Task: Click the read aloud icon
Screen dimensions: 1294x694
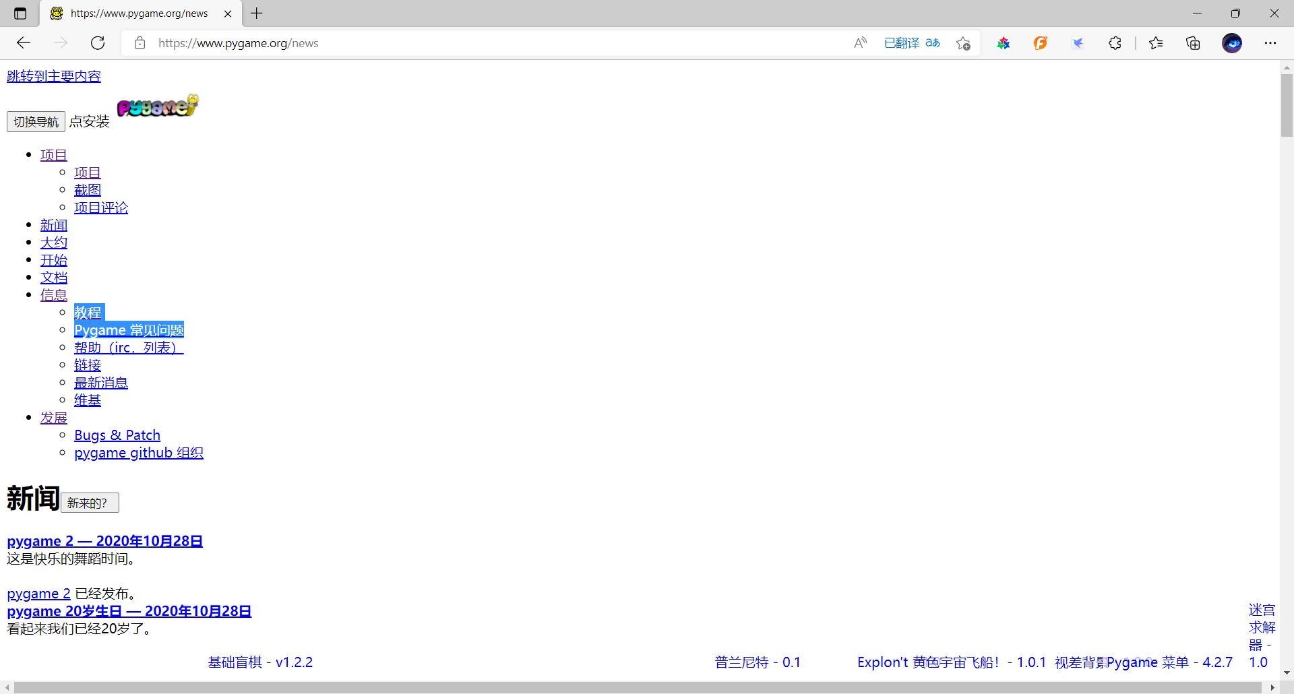Action: click(x=860, y=43)
